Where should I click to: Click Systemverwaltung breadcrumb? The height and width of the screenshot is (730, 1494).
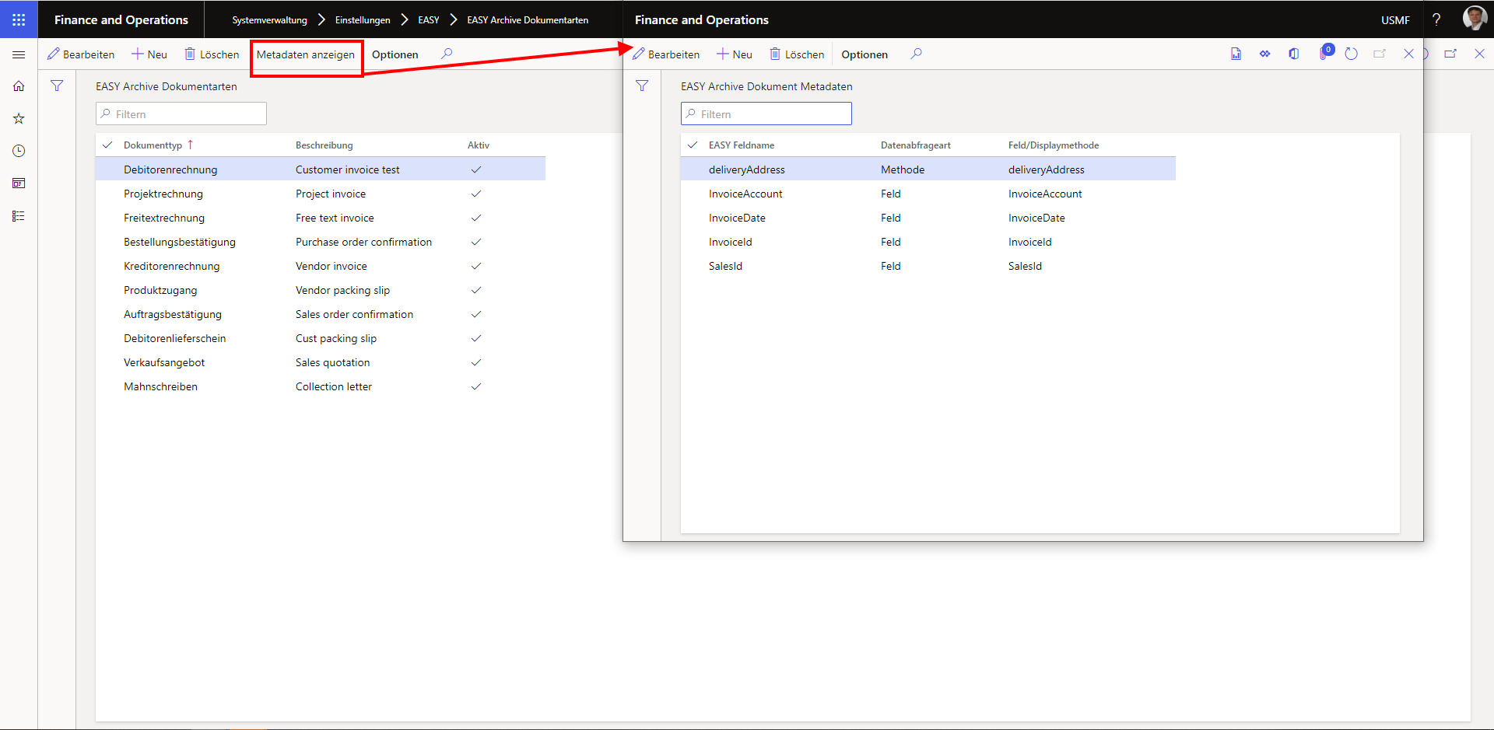coord(270,20)
